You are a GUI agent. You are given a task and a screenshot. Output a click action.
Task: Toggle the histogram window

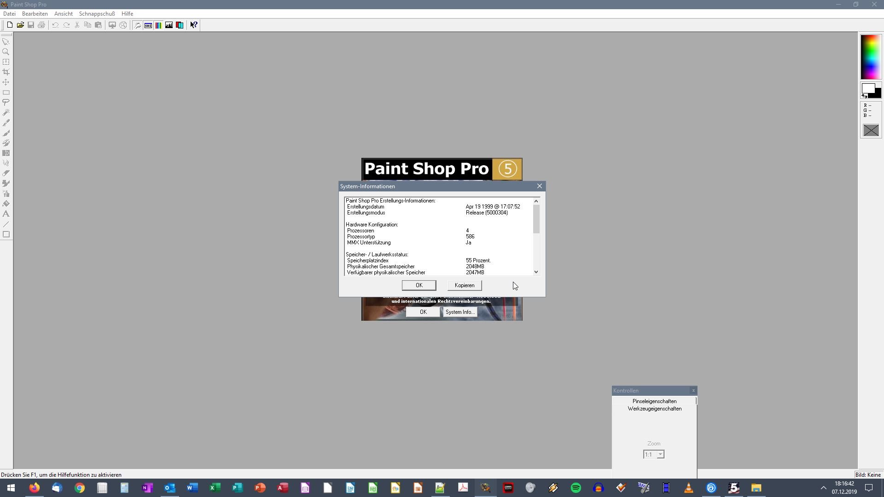point(169,25)
